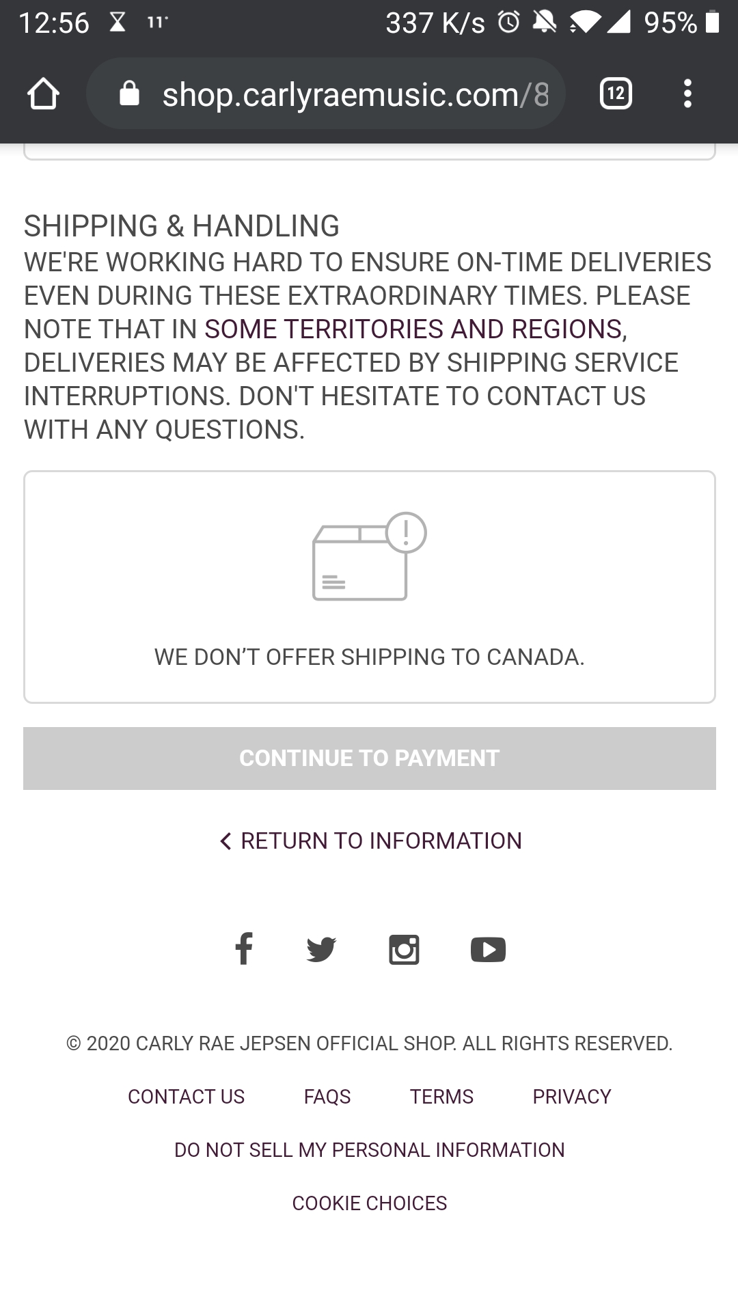Tap the Continue to Payment button
Screen dimensions: 738x1312
point(369,758)
